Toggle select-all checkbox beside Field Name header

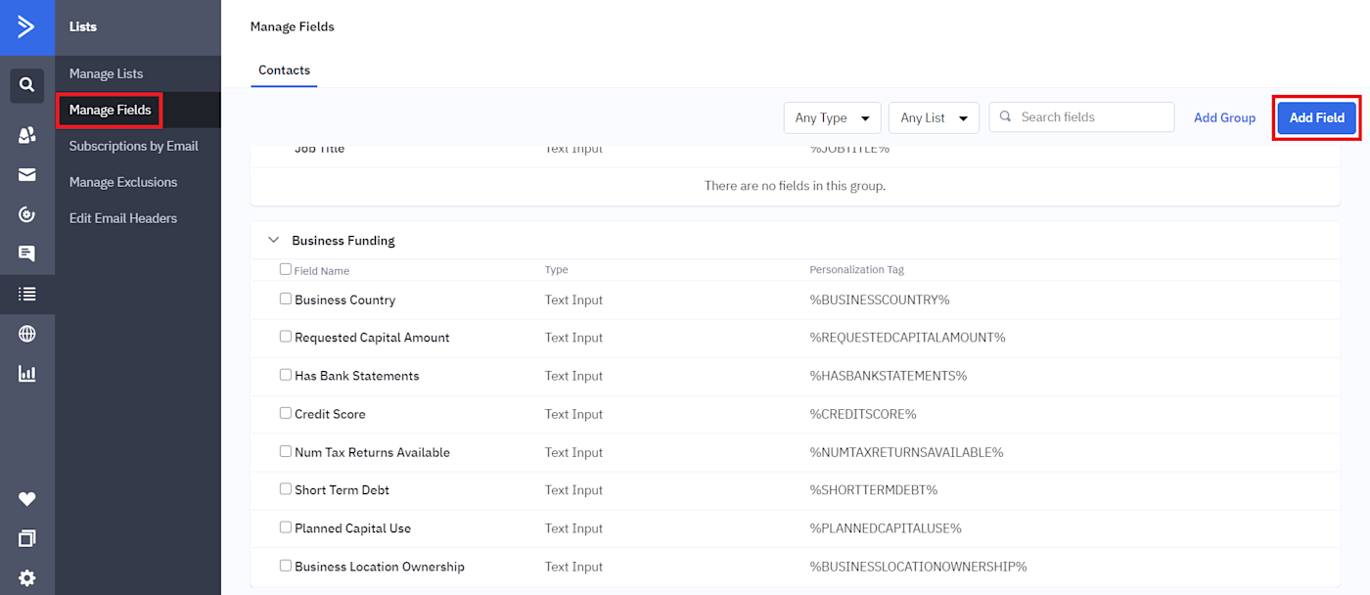point(286,269)
